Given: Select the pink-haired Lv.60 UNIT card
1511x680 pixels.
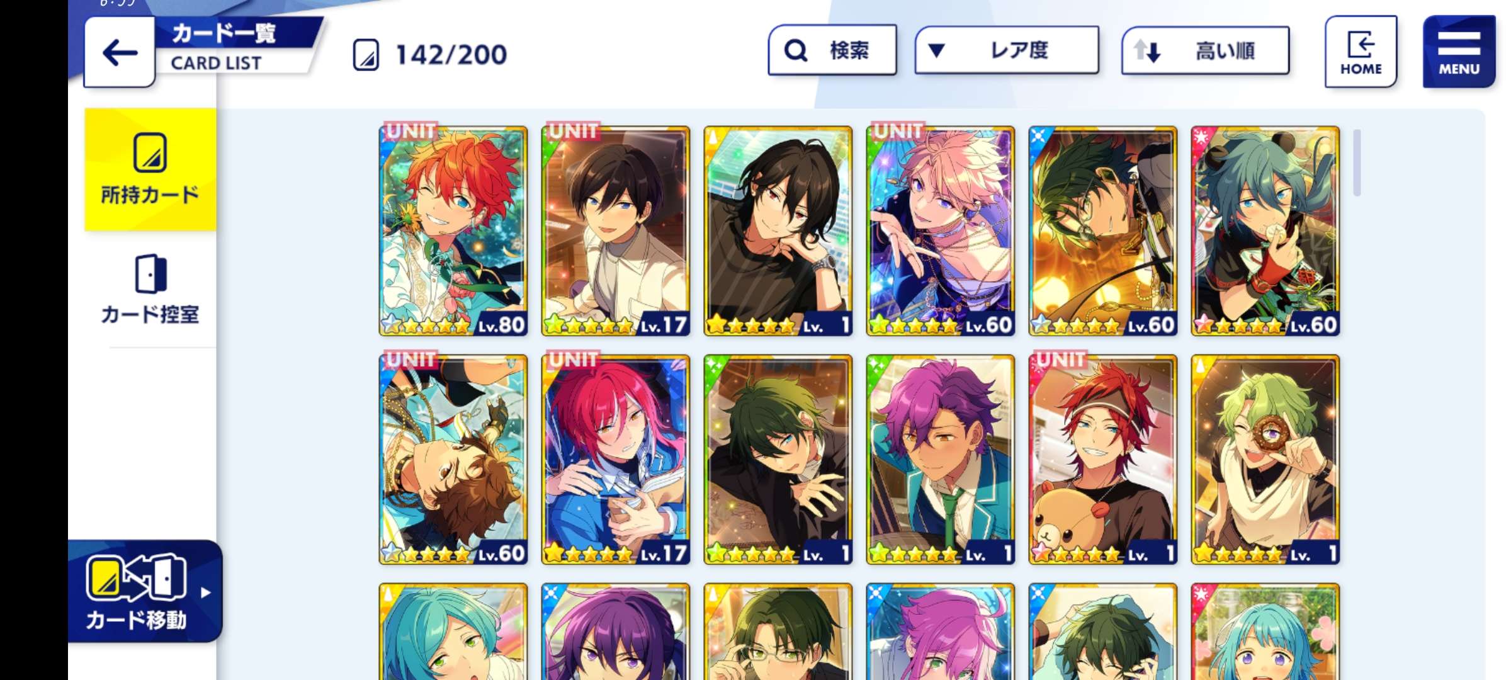Looking at the screenshot, I should 941,231.
